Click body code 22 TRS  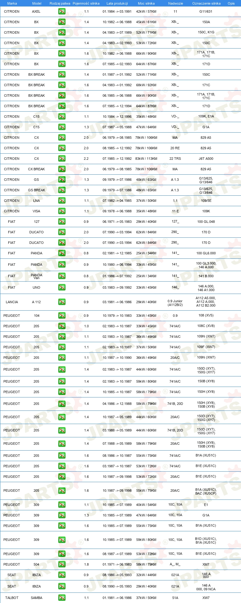[x=175, y=159]
